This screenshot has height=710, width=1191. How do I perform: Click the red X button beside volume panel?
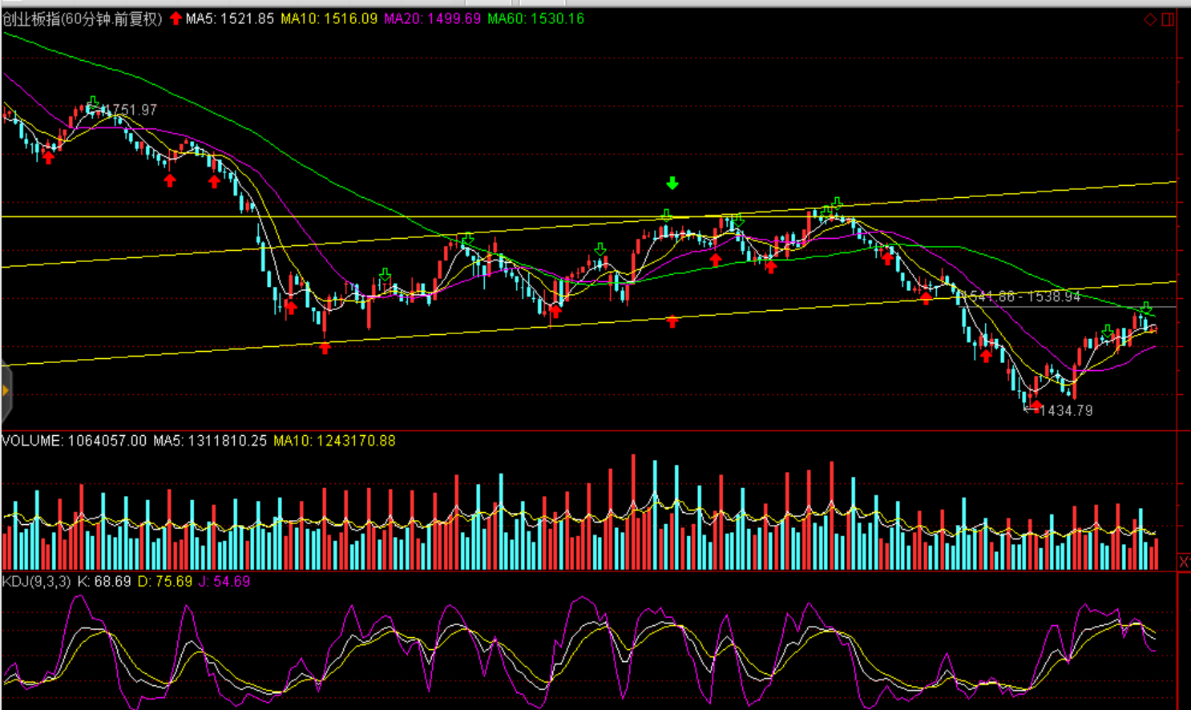[1184, 562]
